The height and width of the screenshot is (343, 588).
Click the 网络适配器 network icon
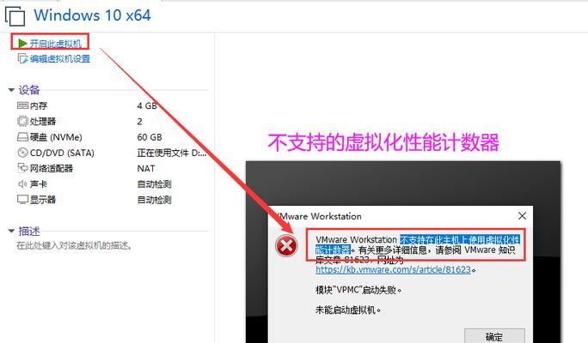pos(22,168)
